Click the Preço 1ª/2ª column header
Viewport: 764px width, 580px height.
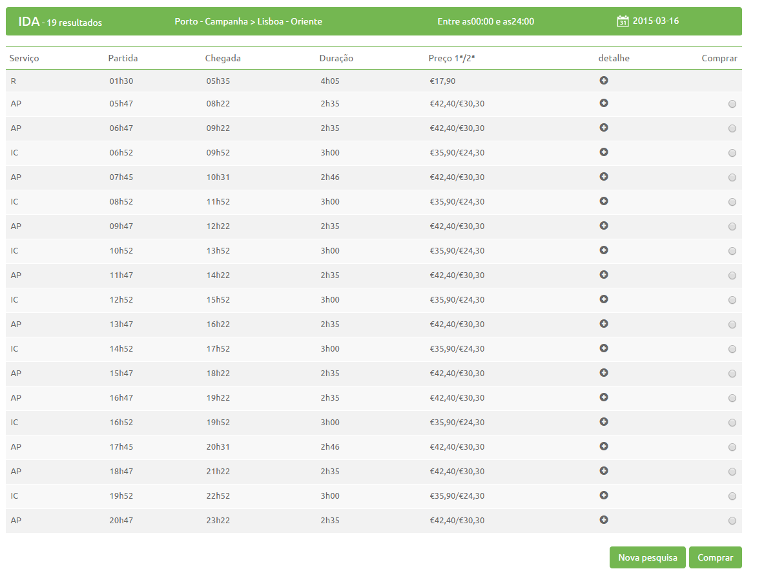tap(451, 58)
